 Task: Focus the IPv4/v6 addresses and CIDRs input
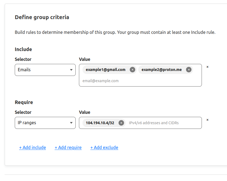(164, 123)
